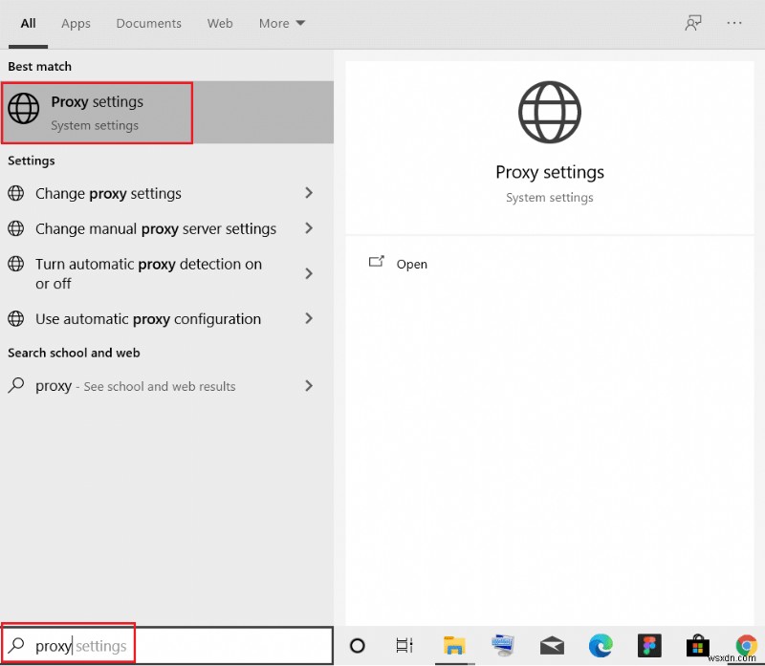Launch Google Chrome from the taskbar
The image size is (765, 666).
pyautogui.click(x=746, y=646)
